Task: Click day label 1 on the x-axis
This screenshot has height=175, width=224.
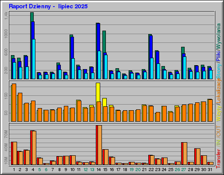Action: [14, 170]
